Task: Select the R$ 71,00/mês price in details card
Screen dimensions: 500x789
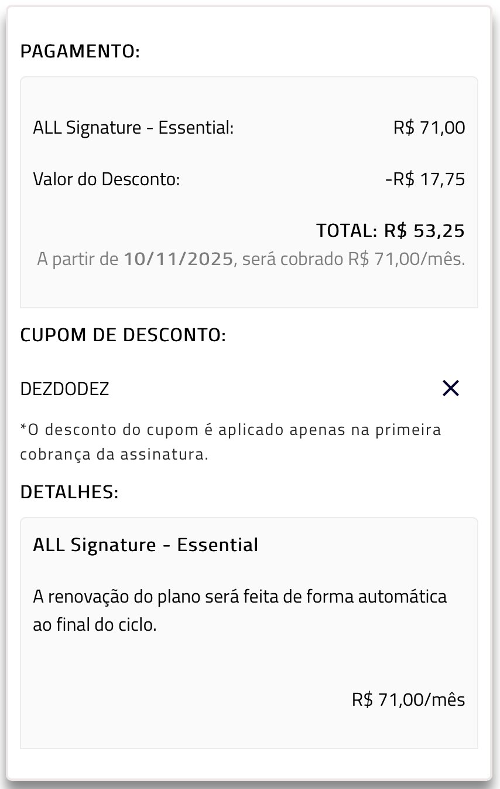Action: [409, 699]
